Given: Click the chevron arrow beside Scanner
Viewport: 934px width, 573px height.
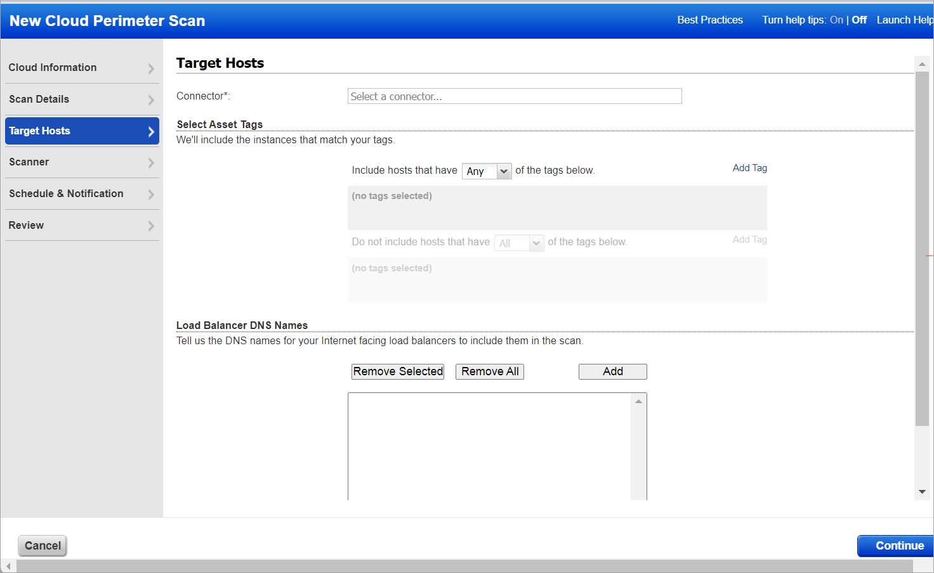Looking at the screenshot, I should 151,163.
